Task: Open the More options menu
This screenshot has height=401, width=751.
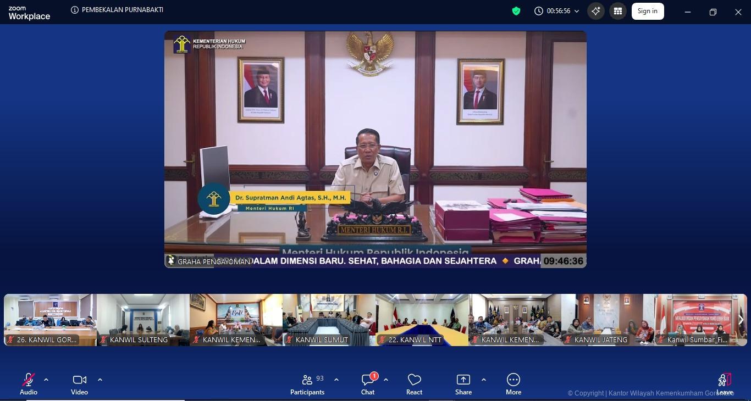Action: [x=513, y=384]
